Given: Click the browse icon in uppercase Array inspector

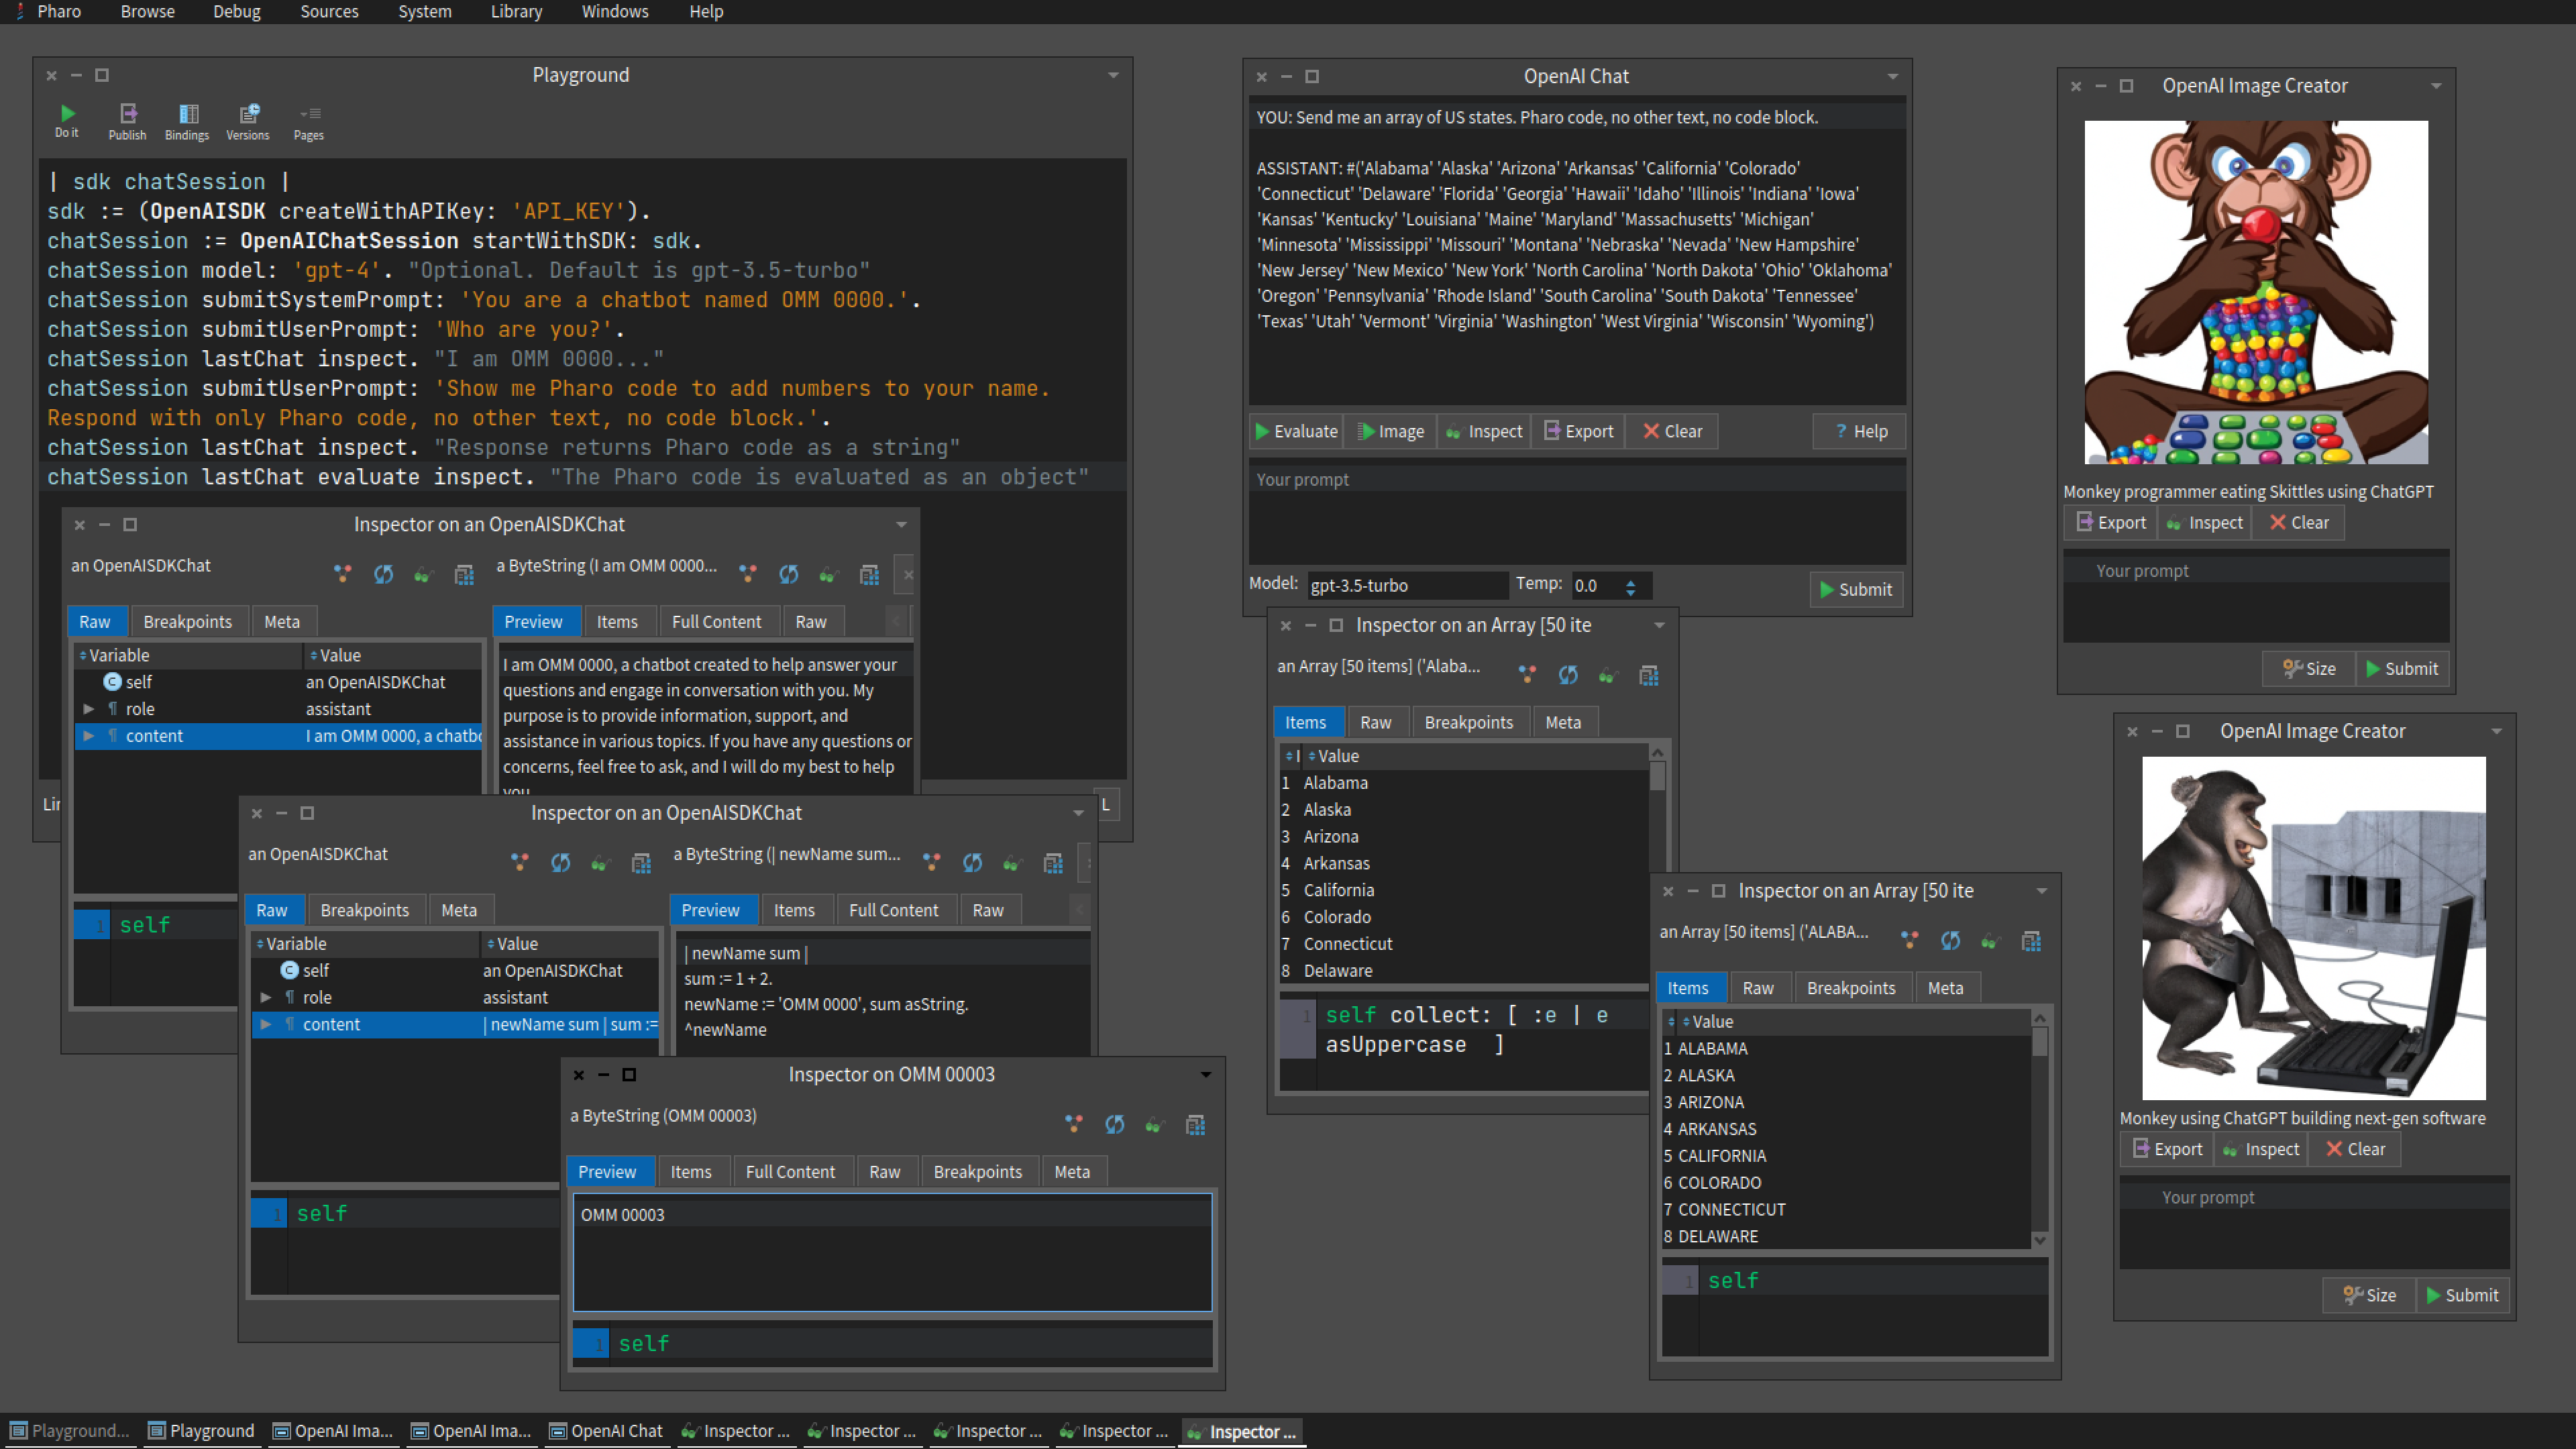Looking at the screenshot, I should click(2031, 941).
